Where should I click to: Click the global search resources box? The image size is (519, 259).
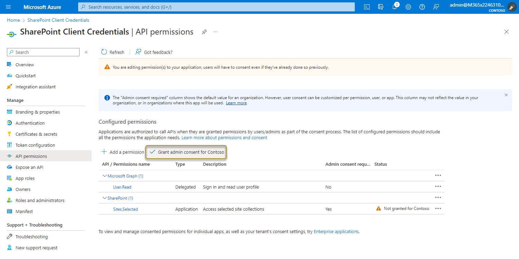[216, 7]
